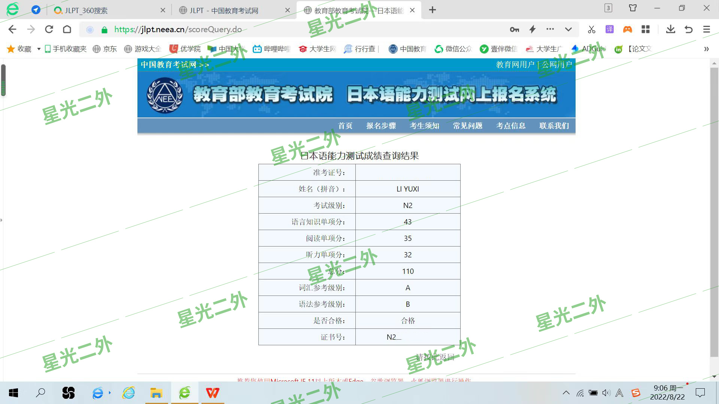
Task: Open the 首页 menu item
Action: coord(345,126)
